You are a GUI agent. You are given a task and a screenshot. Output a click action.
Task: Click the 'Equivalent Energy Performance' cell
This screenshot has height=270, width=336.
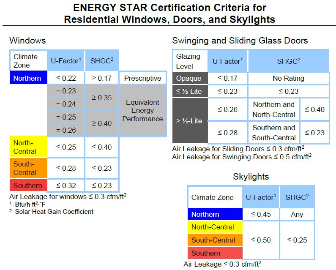tap(142, 110)
